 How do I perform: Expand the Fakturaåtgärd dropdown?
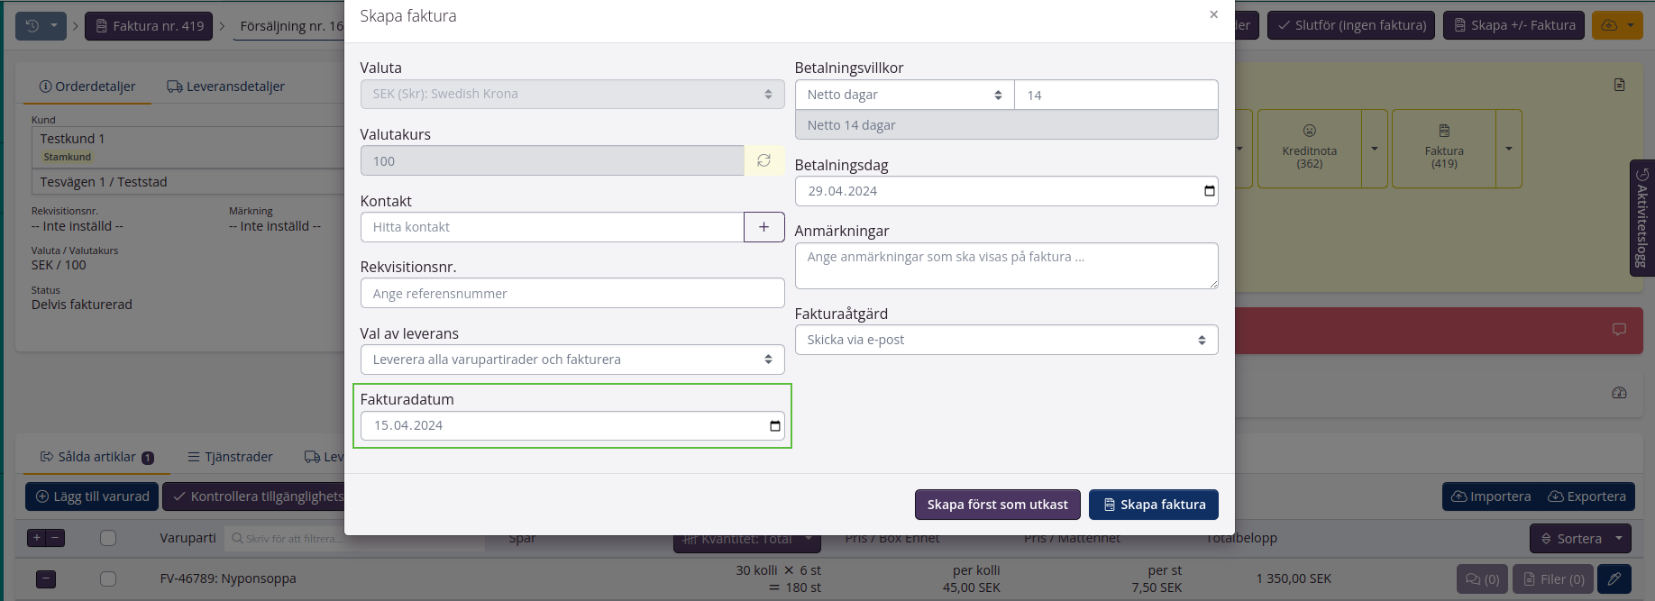click(1005, 340)
